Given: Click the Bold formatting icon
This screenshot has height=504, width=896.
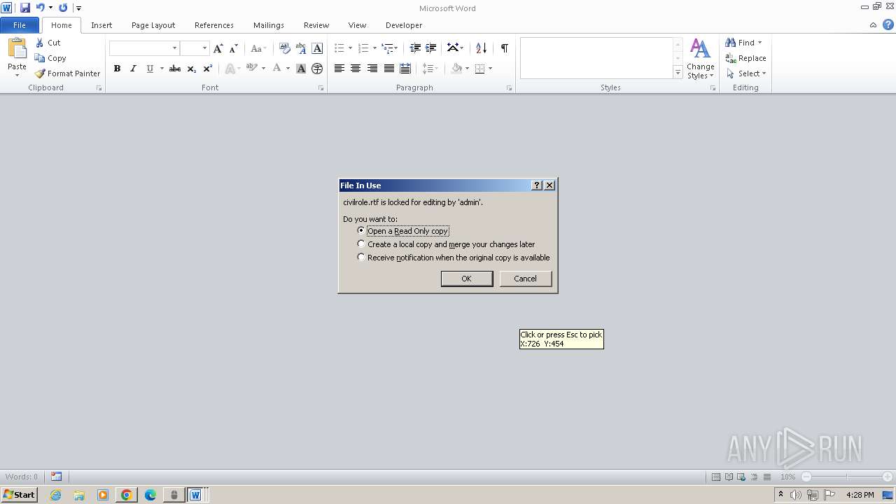Looking at the screenshot, I should coord(117,69).
